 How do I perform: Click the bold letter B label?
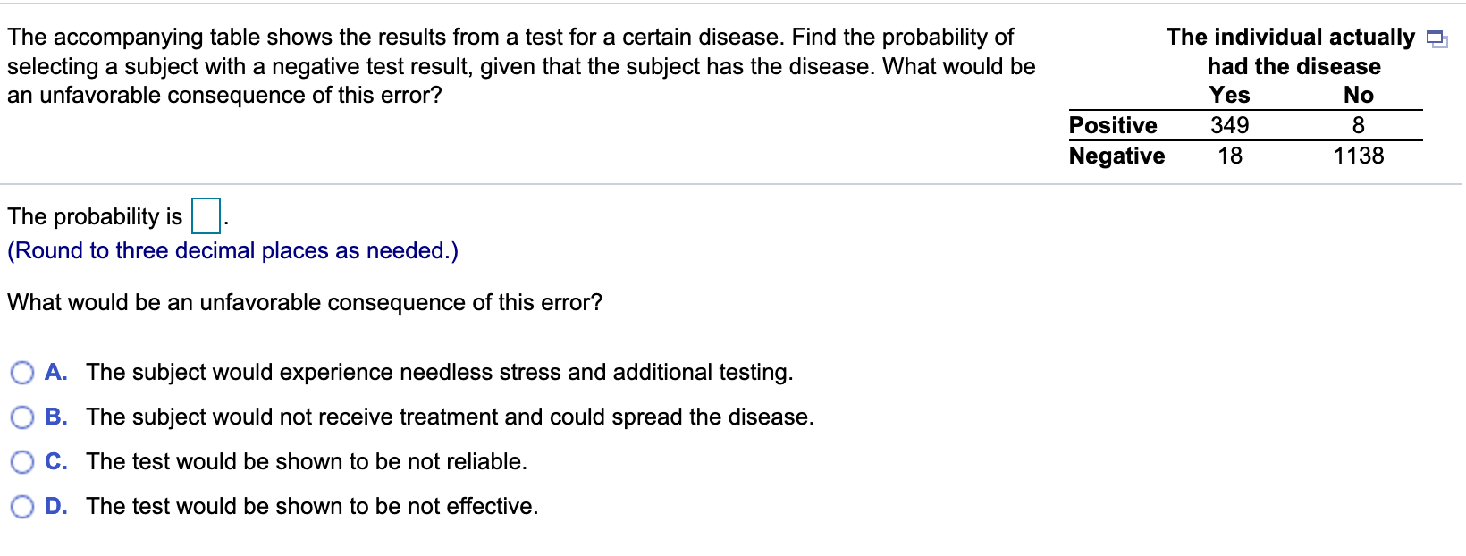[x=55, y=417]
